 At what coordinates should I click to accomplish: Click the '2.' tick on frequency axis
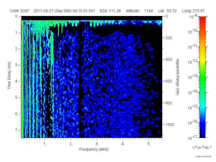click(x=71, y=144)
